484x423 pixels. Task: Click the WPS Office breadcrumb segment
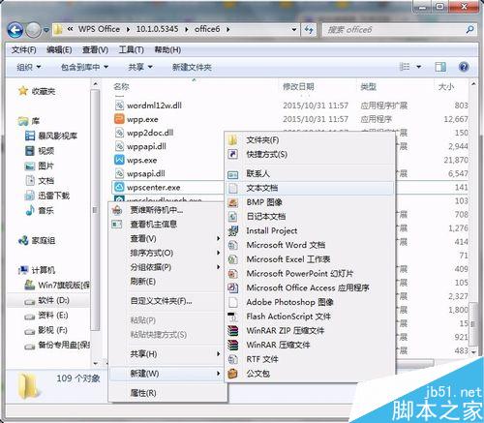[x=99, y=29]
